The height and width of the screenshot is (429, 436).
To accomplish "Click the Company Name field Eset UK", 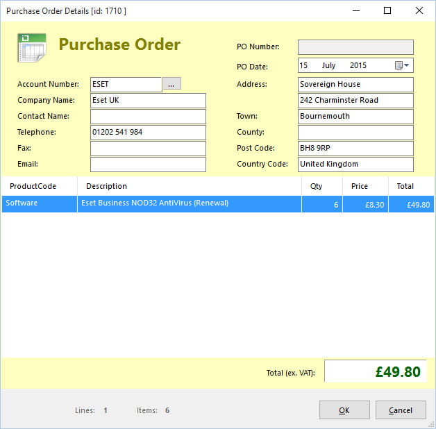I will pos(148,101).
